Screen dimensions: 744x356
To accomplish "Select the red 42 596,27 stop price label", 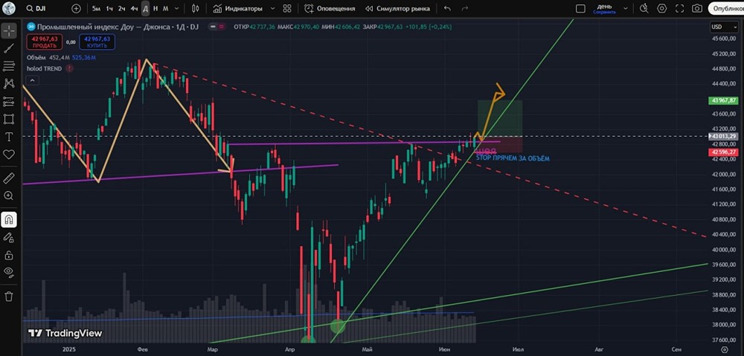I will tap(723, 152).
